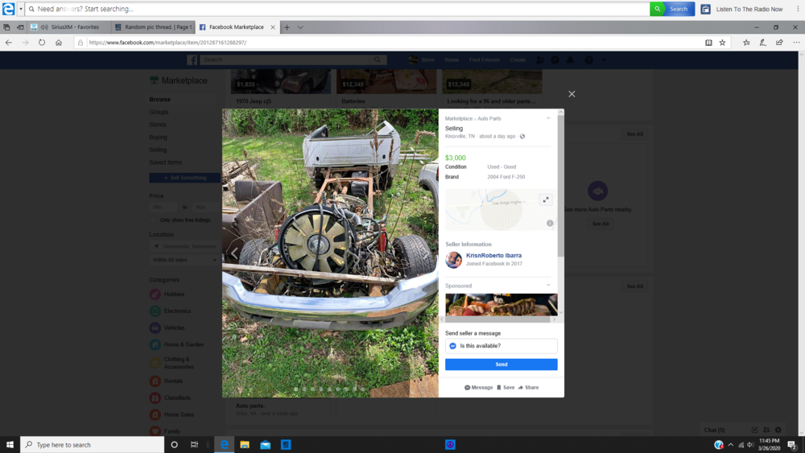
Task: Open seller KrisnRoberto Ibarra's profile
Action: [x=493, y=256]
